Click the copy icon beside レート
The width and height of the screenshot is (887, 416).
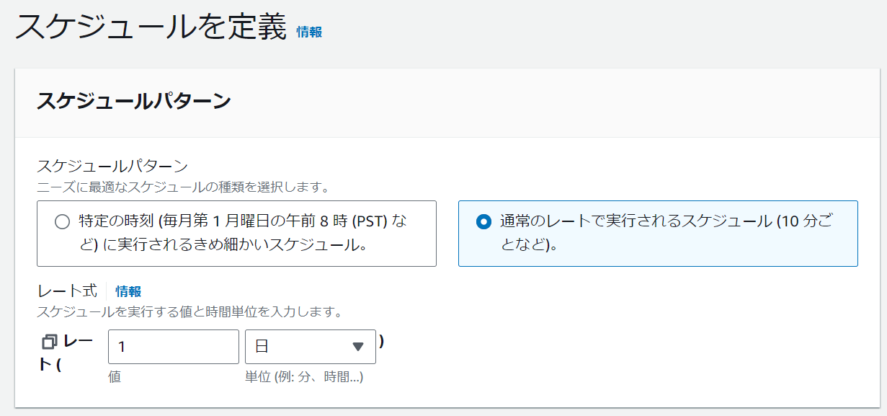click(50, 341)
